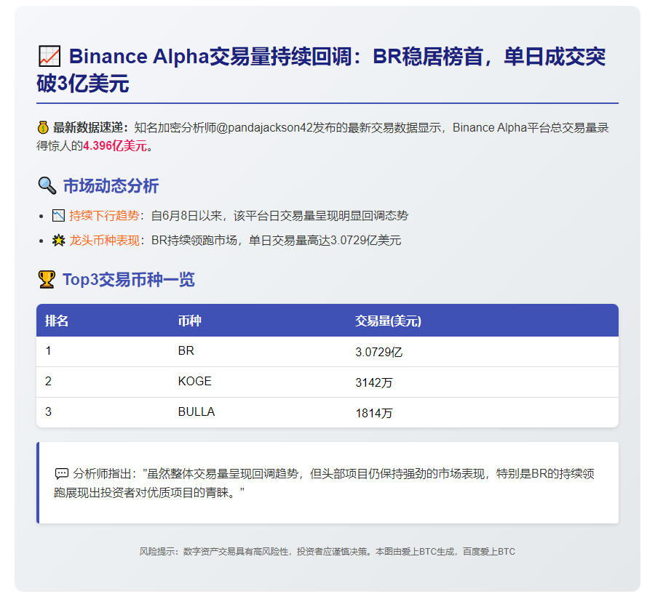Image resolution: width=655 pixels, height=615 pixels.
Task: Click the 3.0729亿 volume cell
Action: [379, 352]
